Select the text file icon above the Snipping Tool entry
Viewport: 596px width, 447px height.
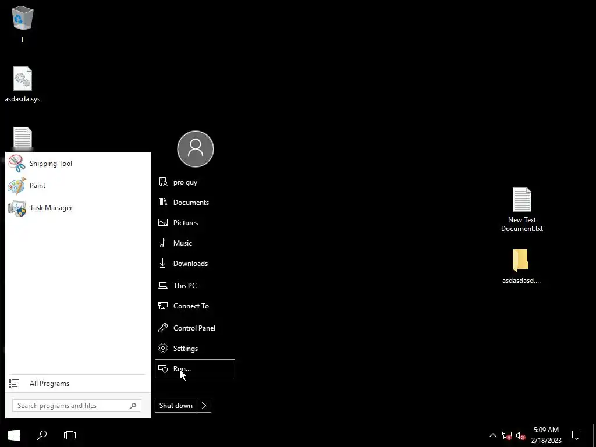tap(23, 138)
